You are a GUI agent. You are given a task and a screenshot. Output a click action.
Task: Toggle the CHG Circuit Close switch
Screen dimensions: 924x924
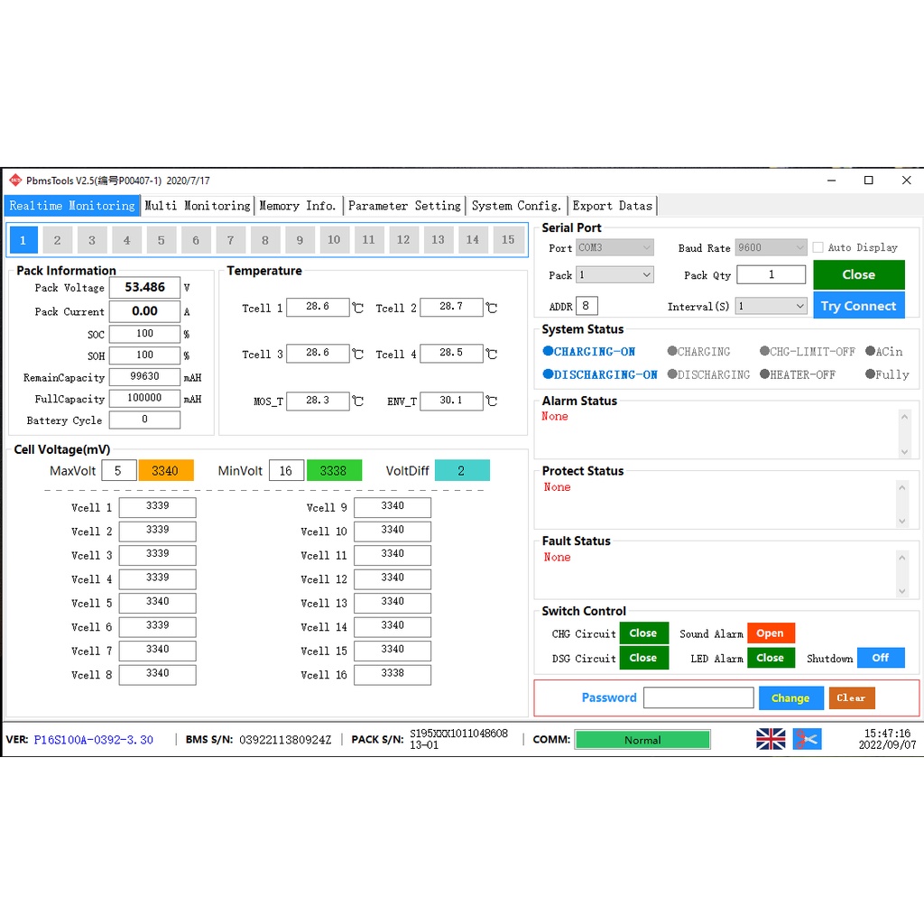(x=643, y=633)
